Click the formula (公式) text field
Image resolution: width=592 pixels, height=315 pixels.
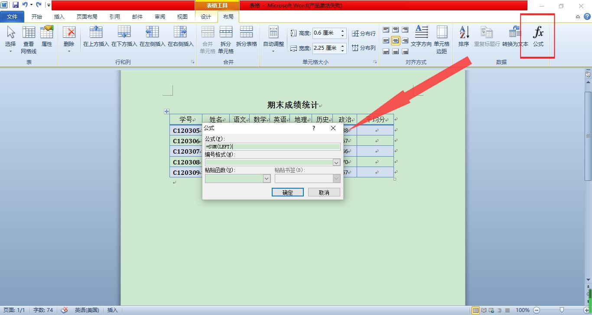coord(273,147)
